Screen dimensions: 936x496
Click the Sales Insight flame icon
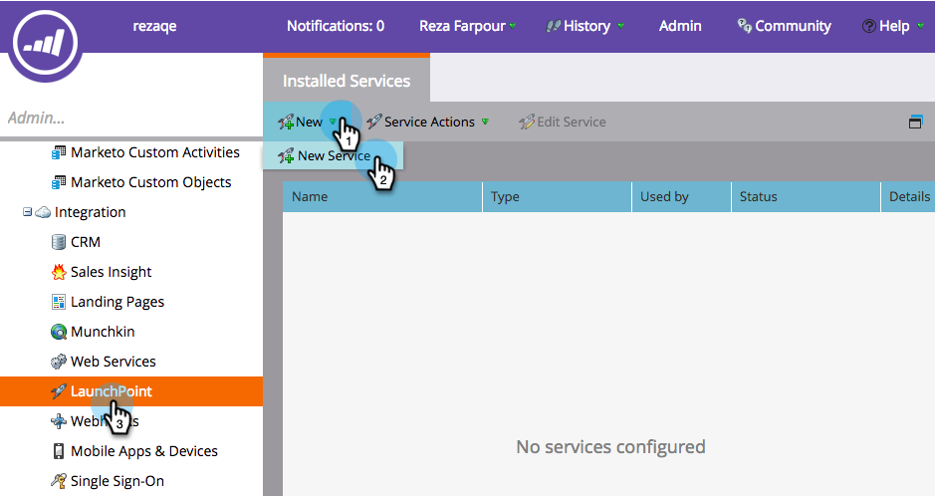pyautogui.click(x=59, y=272)
